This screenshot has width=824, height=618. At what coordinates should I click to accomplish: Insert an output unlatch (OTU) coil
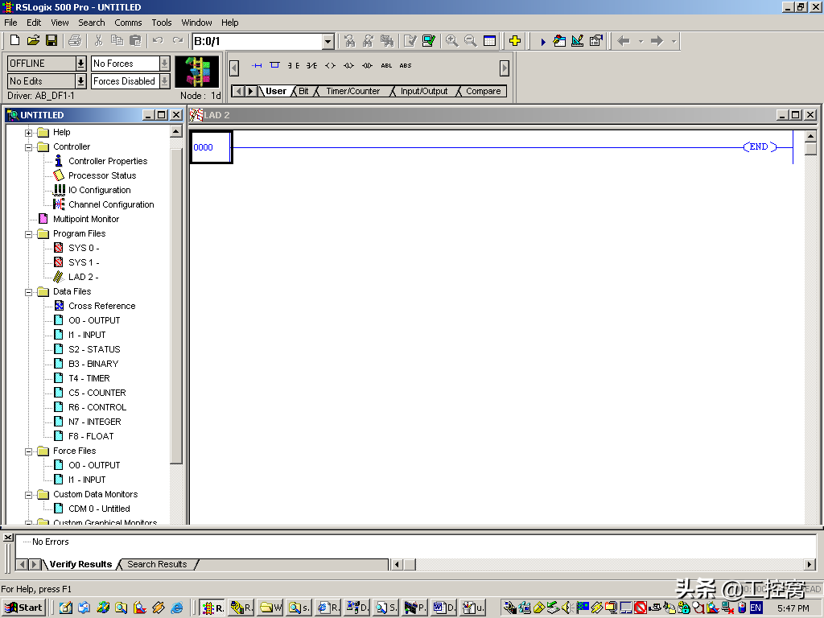(x=367, y=66)
